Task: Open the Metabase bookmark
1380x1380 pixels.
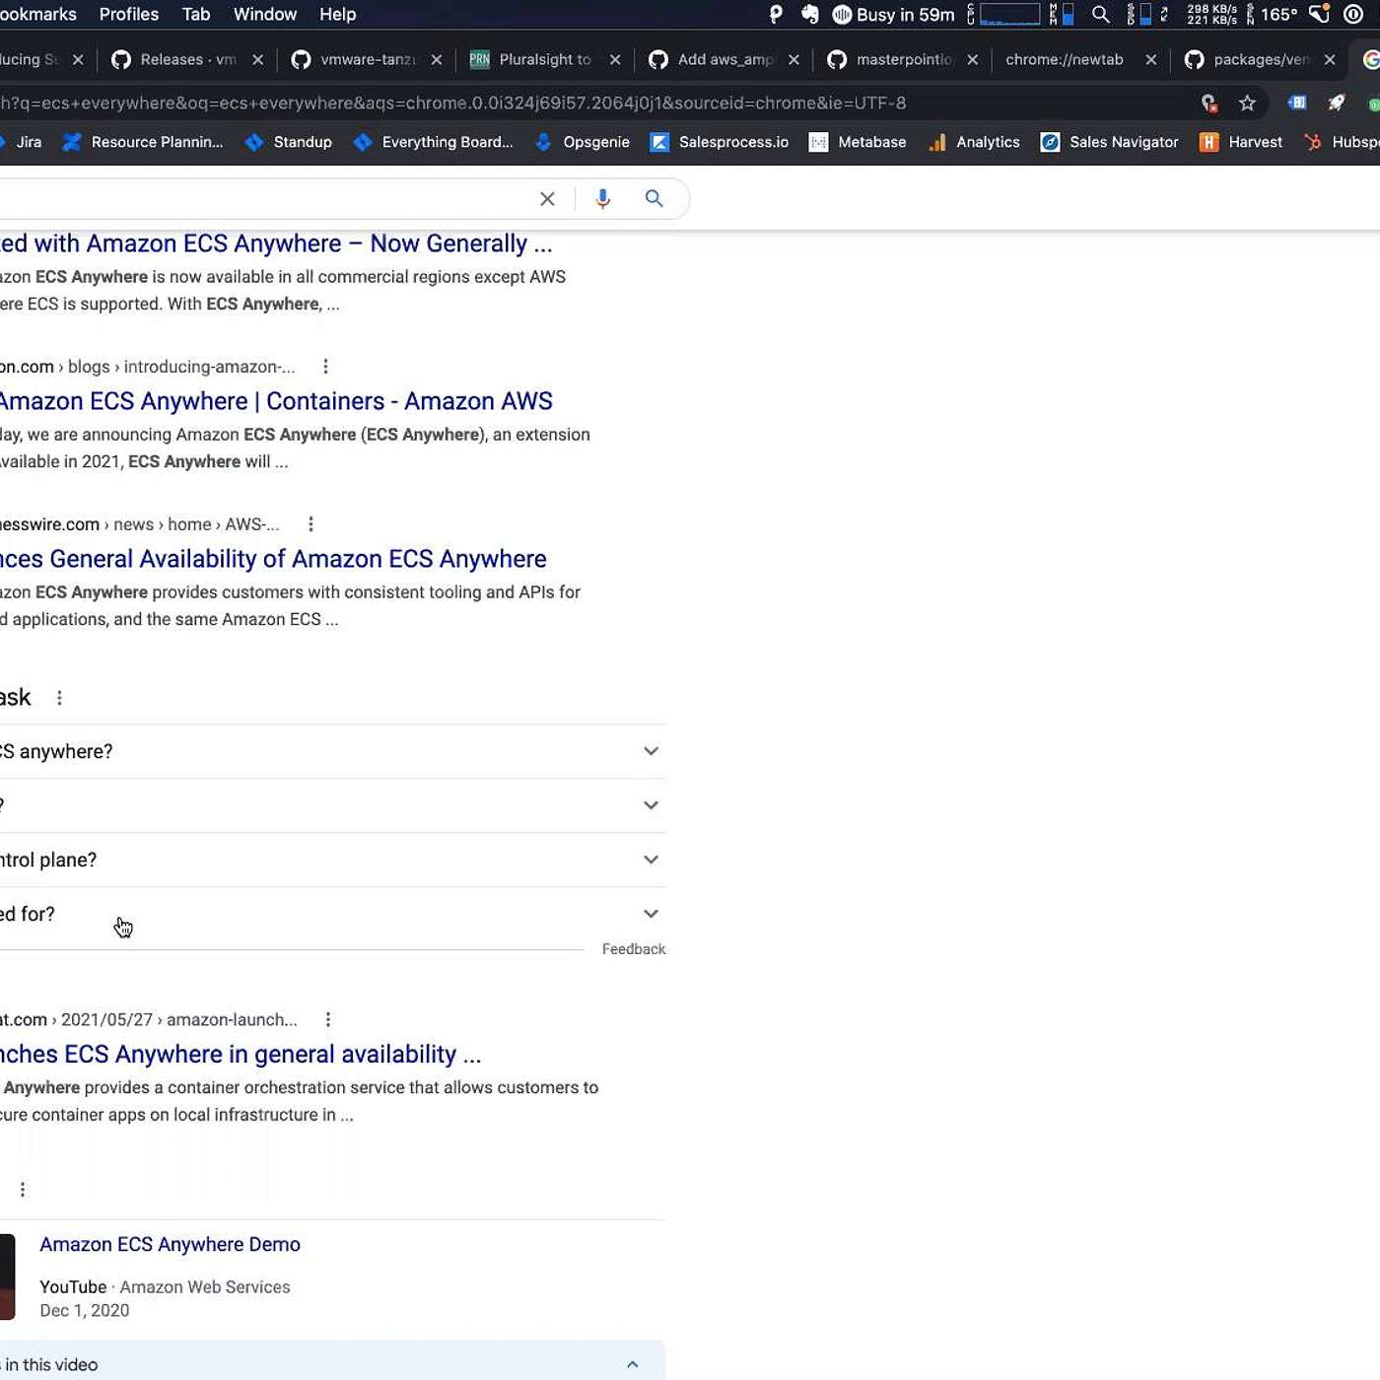Action: pyautogui.click(x=858, y=142)
